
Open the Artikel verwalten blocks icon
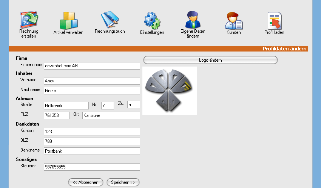69,21
